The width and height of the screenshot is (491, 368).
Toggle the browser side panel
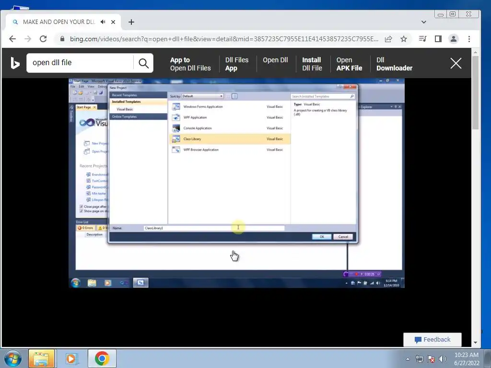point(438,39)
